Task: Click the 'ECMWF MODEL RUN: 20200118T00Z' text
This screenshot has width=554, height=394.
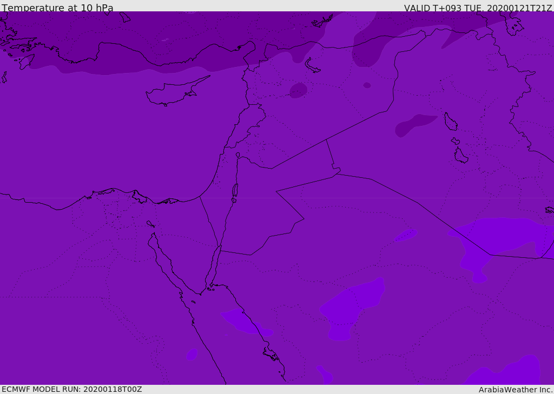Action: pos(72,389)
